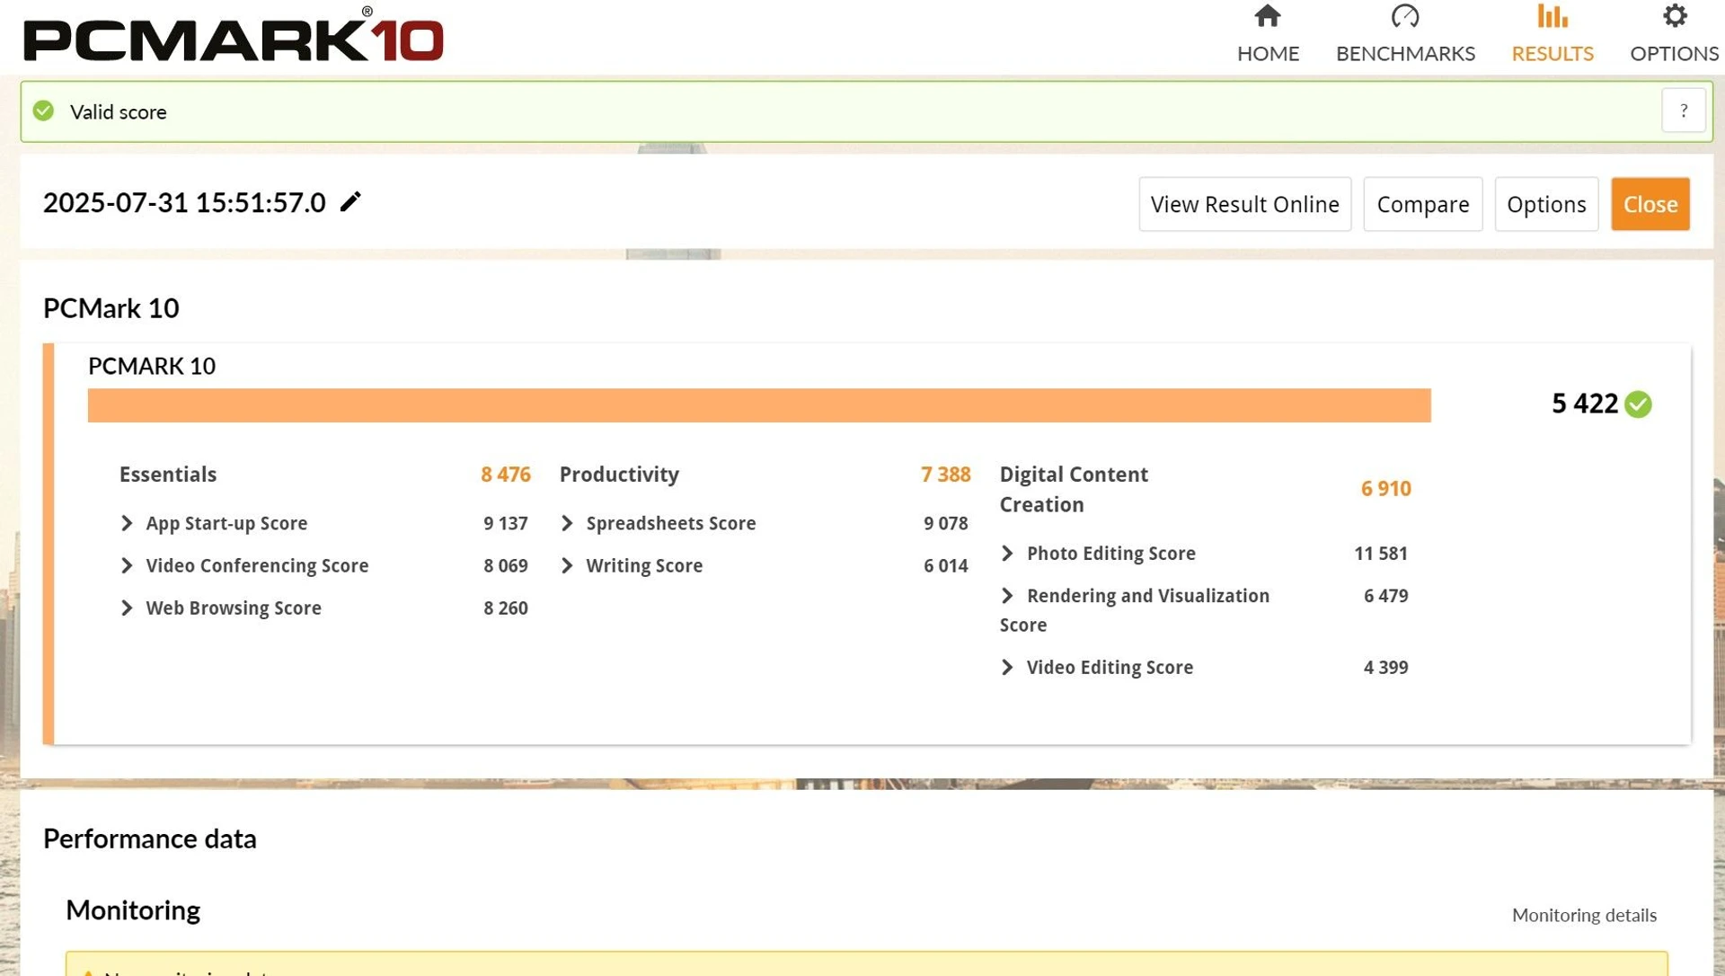1725x976 pixels.
Task: Expand Spreadsheets Score chevron
Action: coord(567,523)
